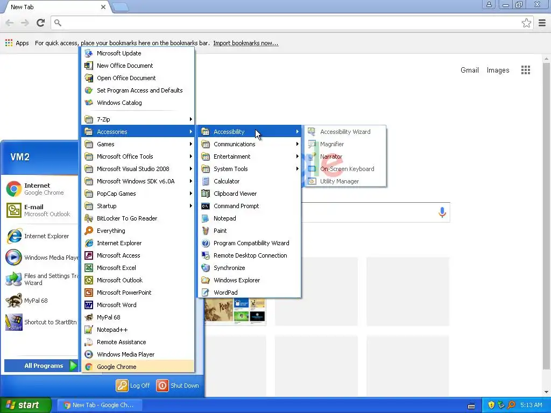Expand the Games submenu

pyautogui.click(x=138, y=144)
